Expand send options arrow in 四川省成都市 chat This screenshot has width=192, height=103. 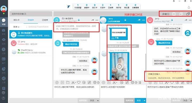[98, 101]
